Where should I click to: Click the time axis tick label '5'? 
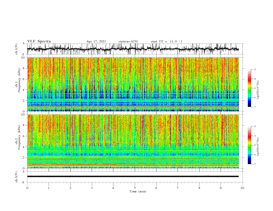coord(135,188)
